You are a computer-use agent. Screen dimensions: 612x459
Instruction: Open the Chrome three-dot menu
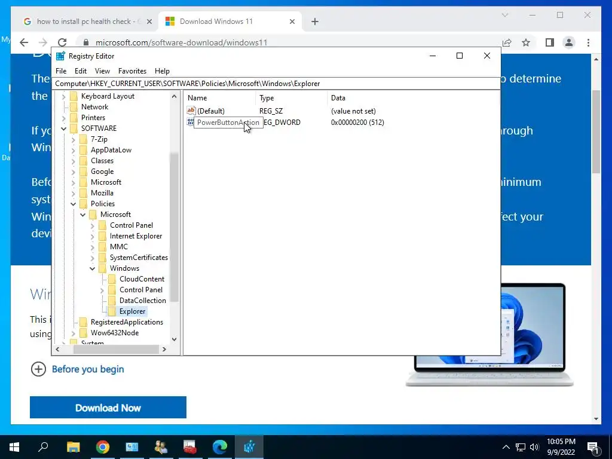pyautogui.click(x=588, y=42)
